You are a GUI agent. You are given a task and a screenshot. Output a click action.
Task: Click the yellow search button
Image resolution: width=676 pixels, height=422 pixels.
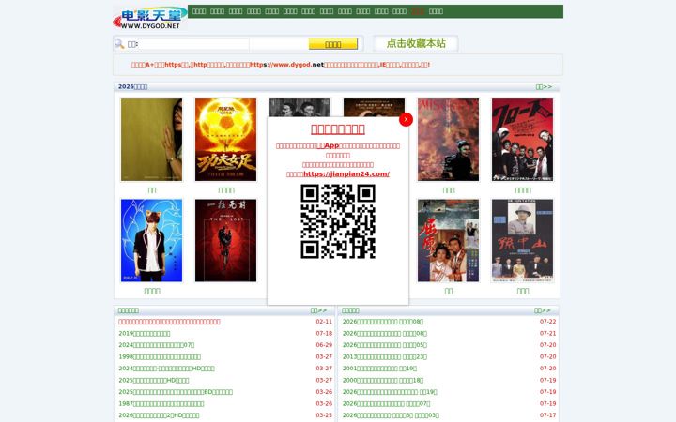coord(332,44)
